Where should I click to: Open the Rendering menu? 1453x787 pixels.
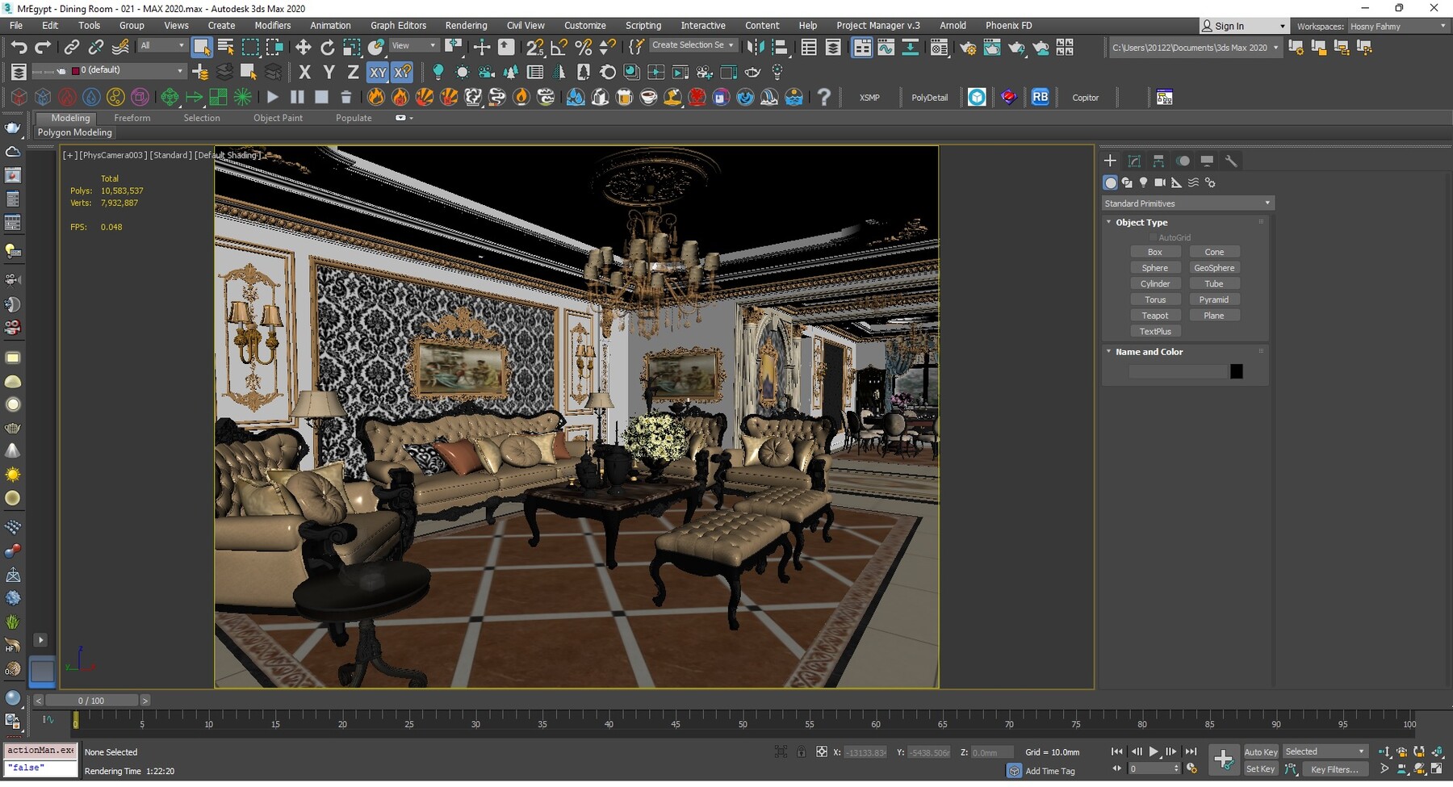pyautogui.click(x=466, y=25)
